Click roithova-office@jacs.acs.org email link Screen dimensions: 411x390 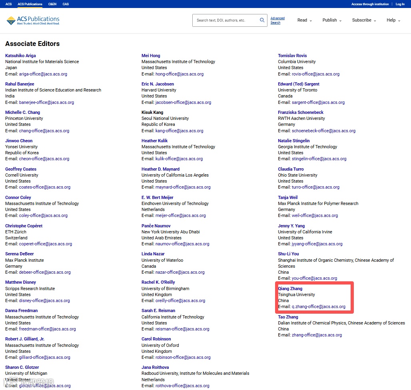[182, 386]
